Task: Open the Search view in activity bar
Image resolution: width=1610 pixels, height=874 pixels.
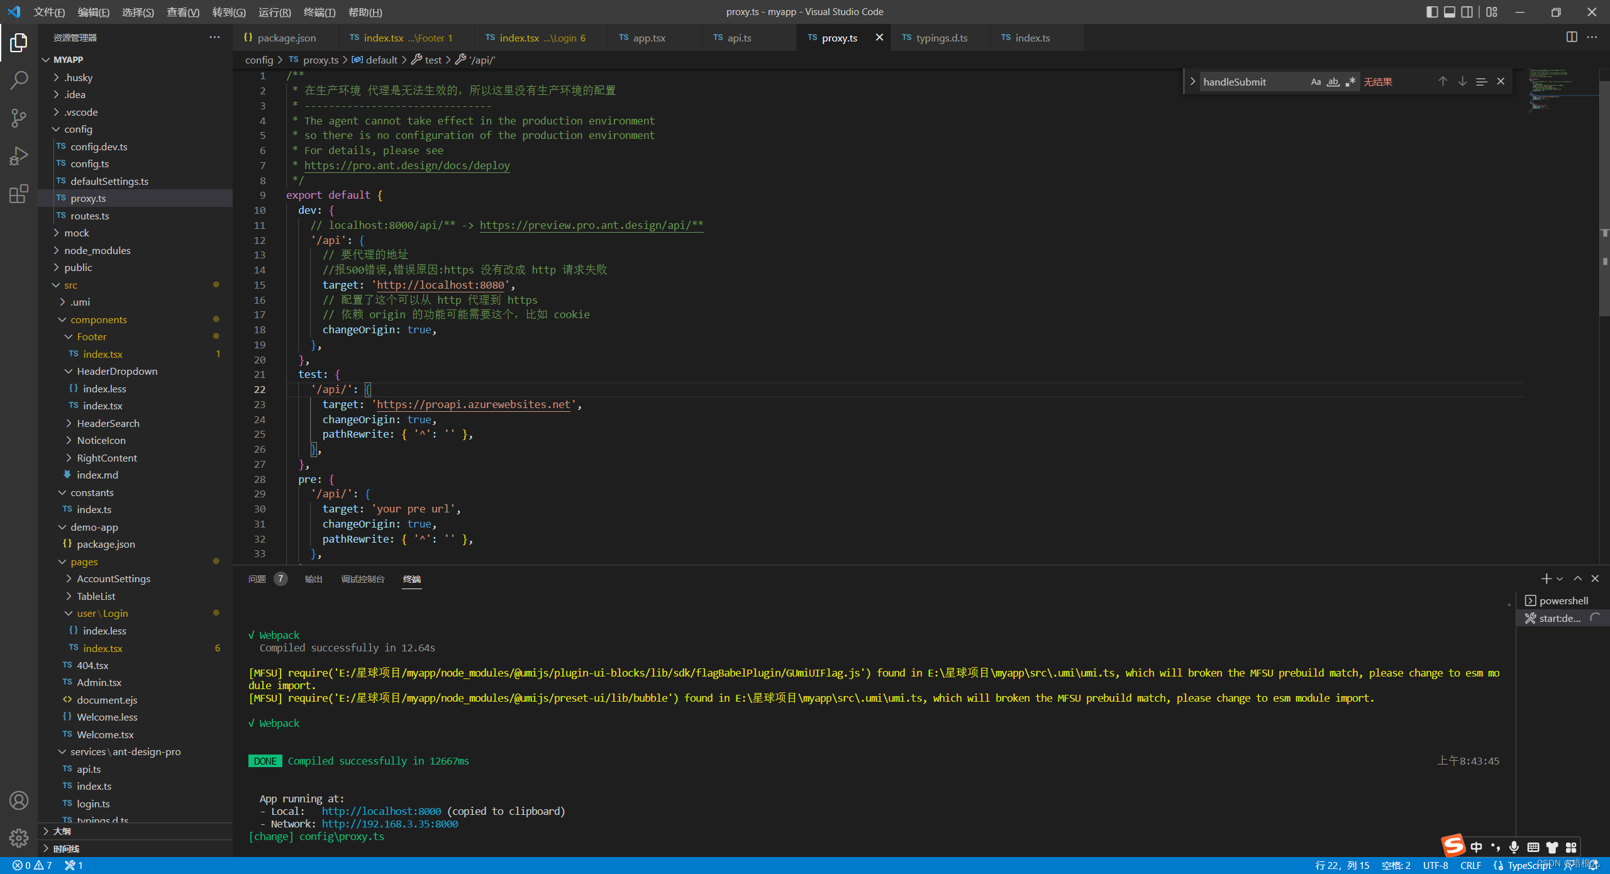Action: point(19,80)
